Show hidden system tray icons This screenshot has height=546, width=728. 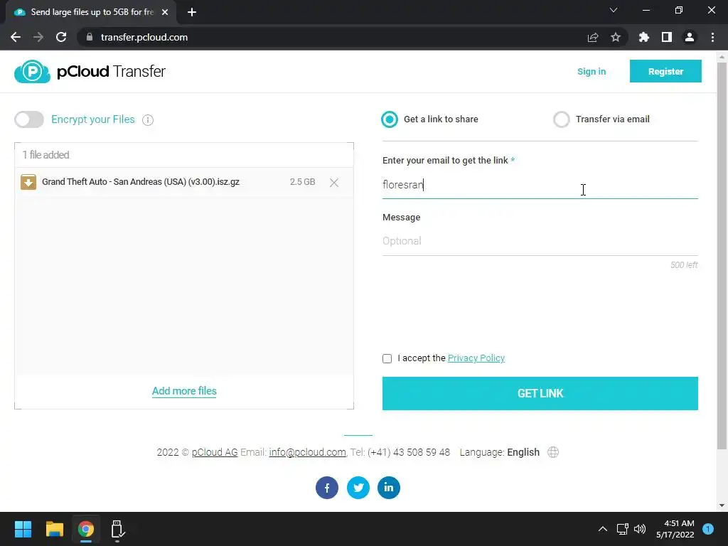[603, 529]
